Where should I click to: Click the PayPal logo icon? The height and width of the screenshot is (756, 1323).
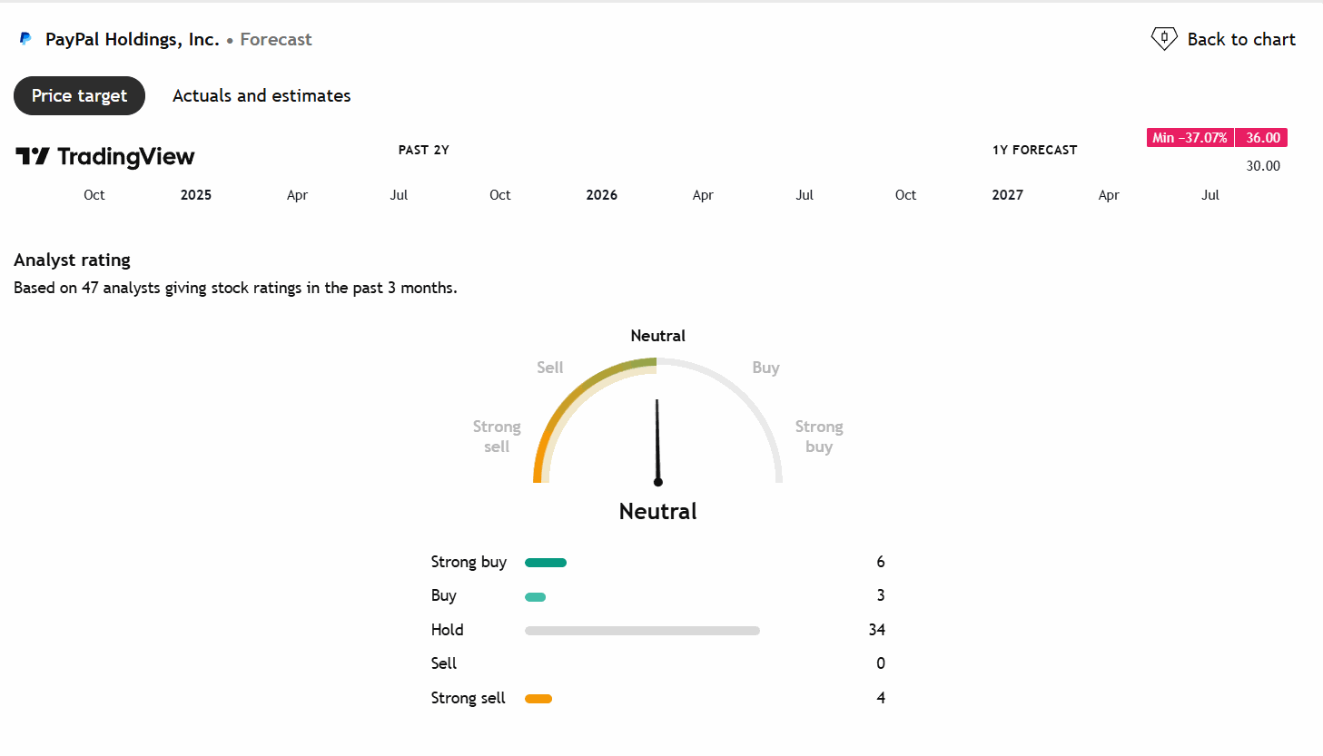[25, 39]
